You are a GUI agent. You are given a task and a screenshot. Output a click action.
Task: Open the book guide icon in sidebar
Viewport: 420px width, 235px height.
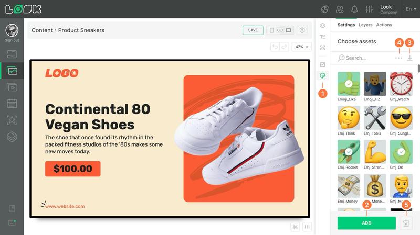[12, 208]
